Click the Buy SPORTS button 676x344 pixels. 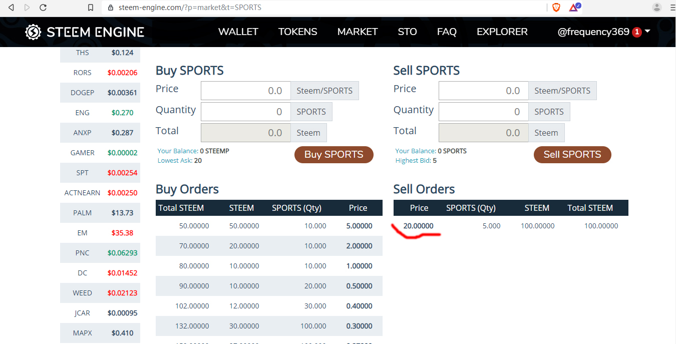[334, 155]
